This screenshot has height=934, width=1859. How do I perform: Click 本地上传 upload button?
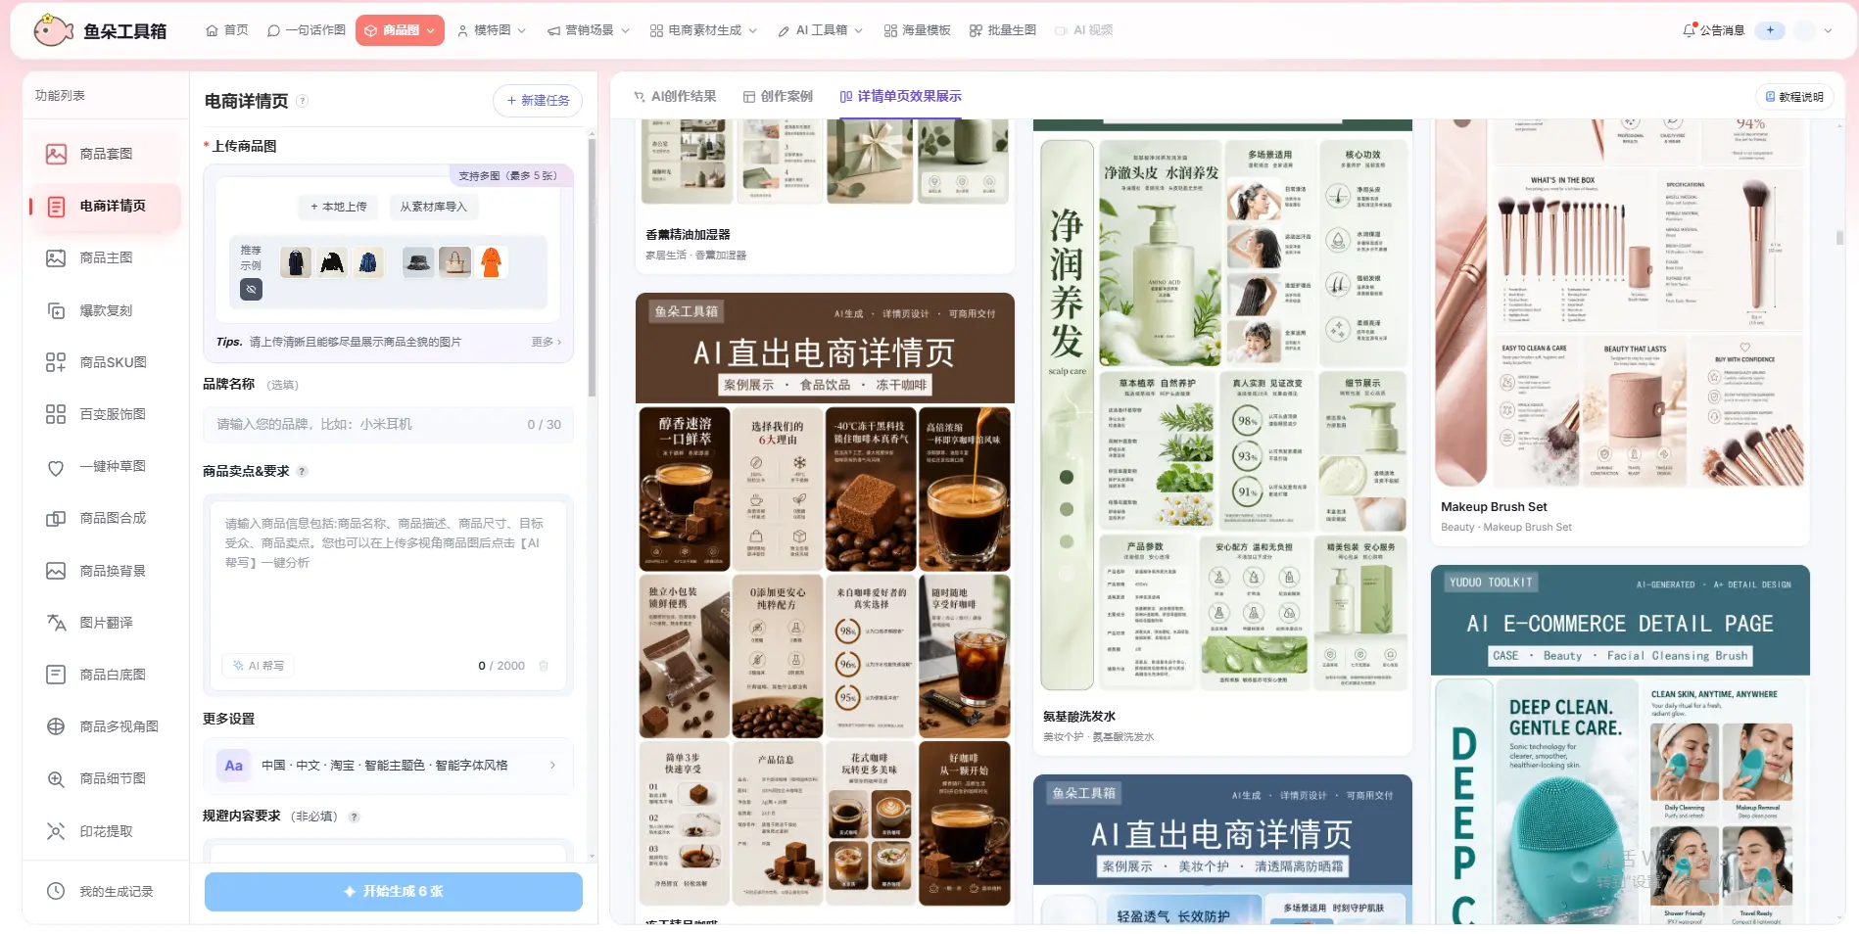[x=339, y=207]
